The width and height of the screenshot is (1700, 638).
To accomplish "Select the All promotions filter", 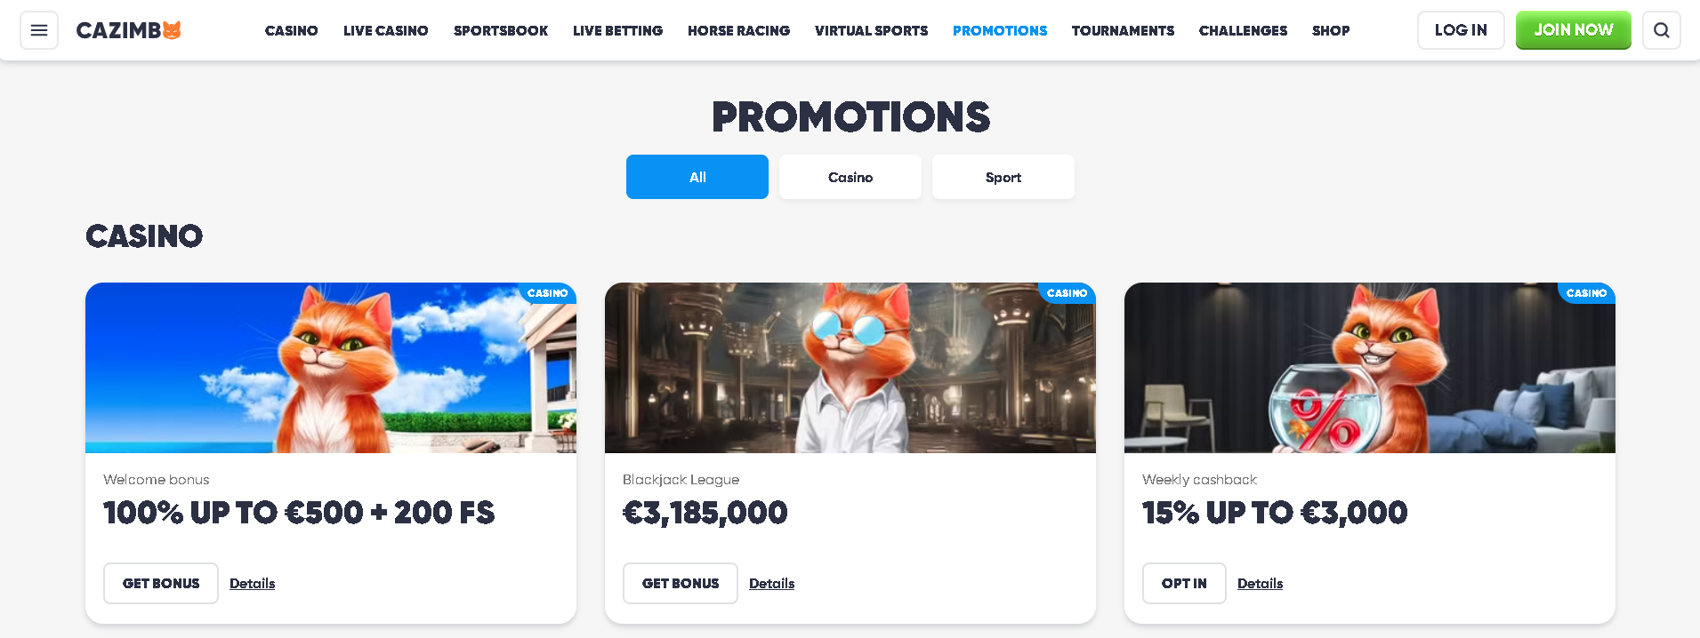I will (697, 177).
